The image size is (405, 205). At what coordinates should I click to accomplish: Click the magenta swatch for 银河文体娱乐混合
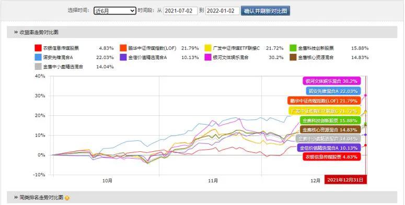pos(208,57)
